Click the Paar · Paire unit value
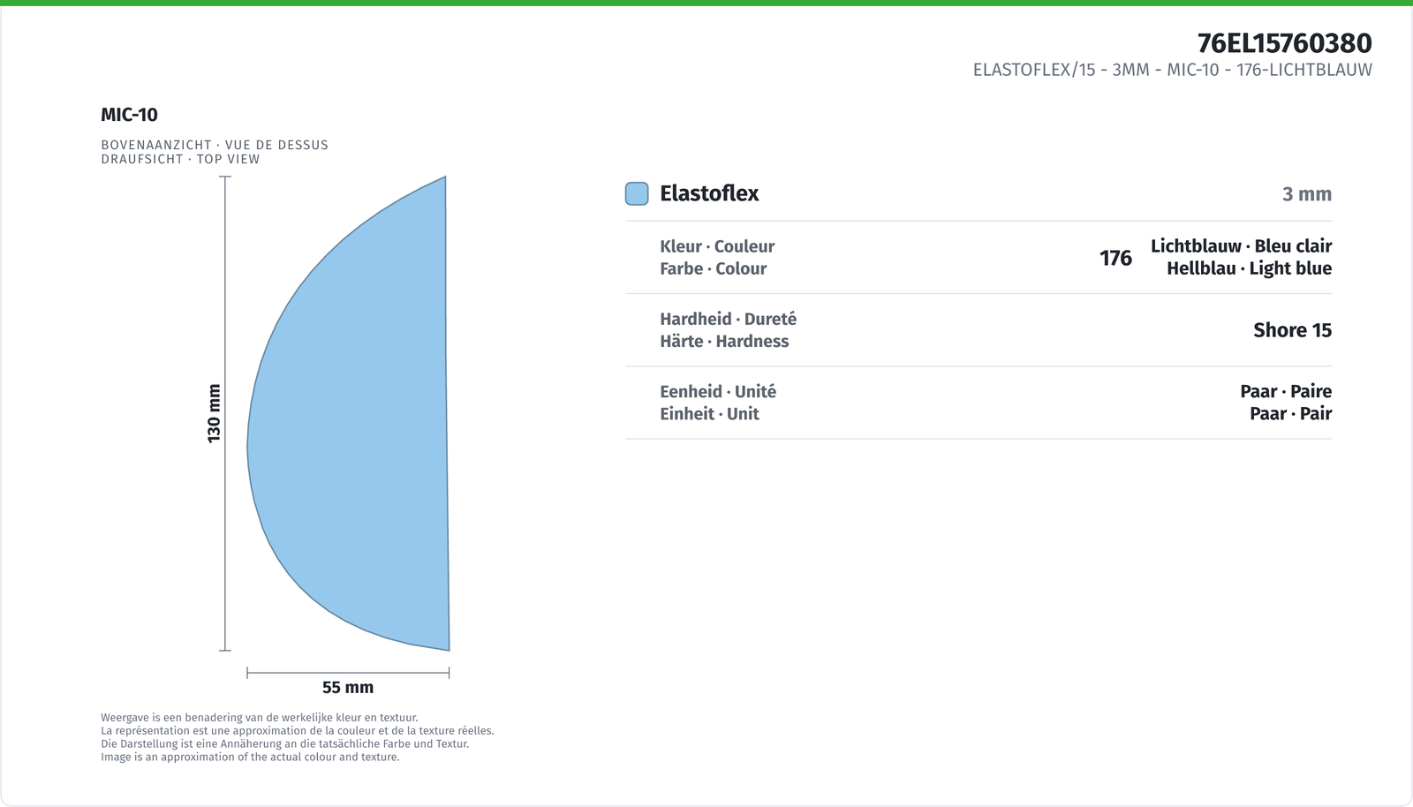The height and width of the screenshot is (807, 1413). (1286, 391)
